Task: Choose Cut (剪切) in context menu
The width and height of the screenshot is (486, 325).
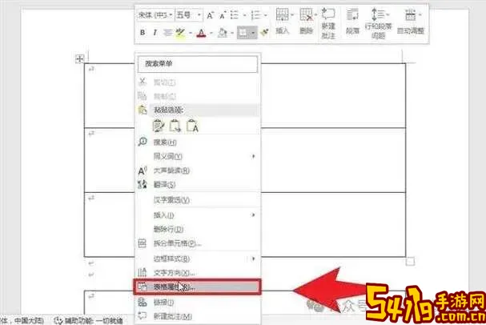Action: pyautogui.click(x=198, y=82)
